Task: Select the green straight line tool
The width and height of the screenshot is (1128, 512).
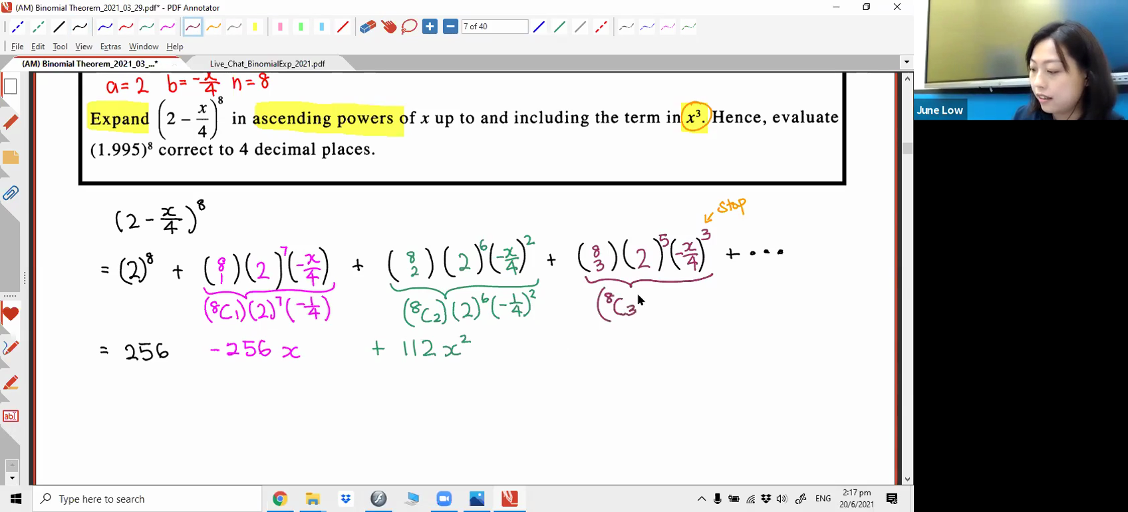Action: click(x=559, y=27)
